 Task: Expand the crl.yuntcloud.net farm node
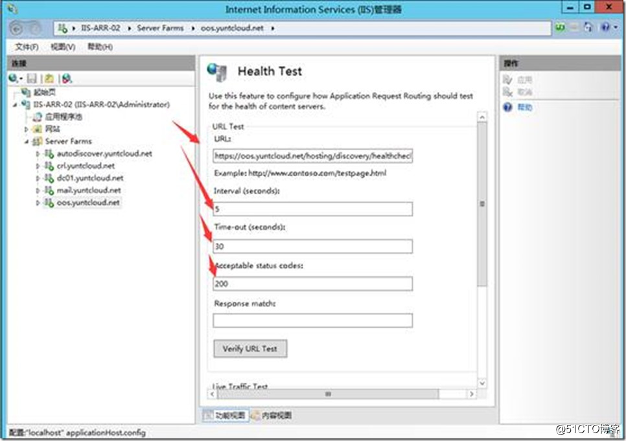click(x=38, y=166)
